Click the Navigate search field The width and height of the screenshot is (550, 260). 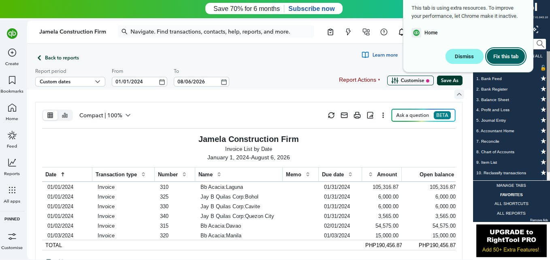pos(215,32)
